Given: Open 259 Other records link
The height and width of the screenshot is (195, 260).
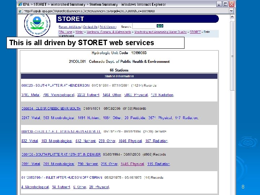Looking at the screenshot, I should click(107, 141).
